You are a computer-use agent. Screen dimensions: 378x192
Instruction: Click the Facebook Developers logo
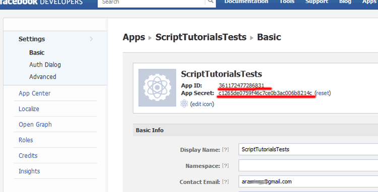(41, 2)
